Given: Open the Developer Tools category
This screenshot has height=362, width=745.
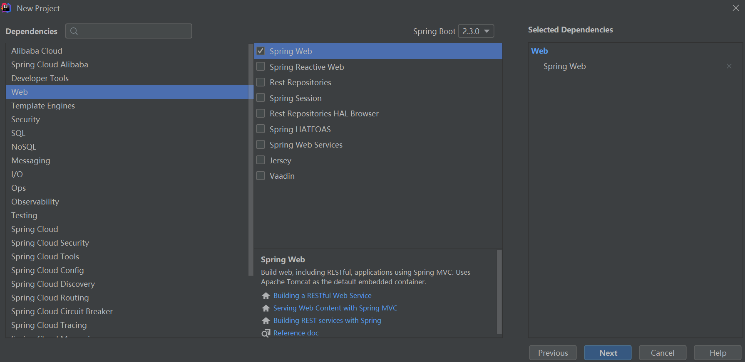Looking at the screenshot, I should click(127, 78).
